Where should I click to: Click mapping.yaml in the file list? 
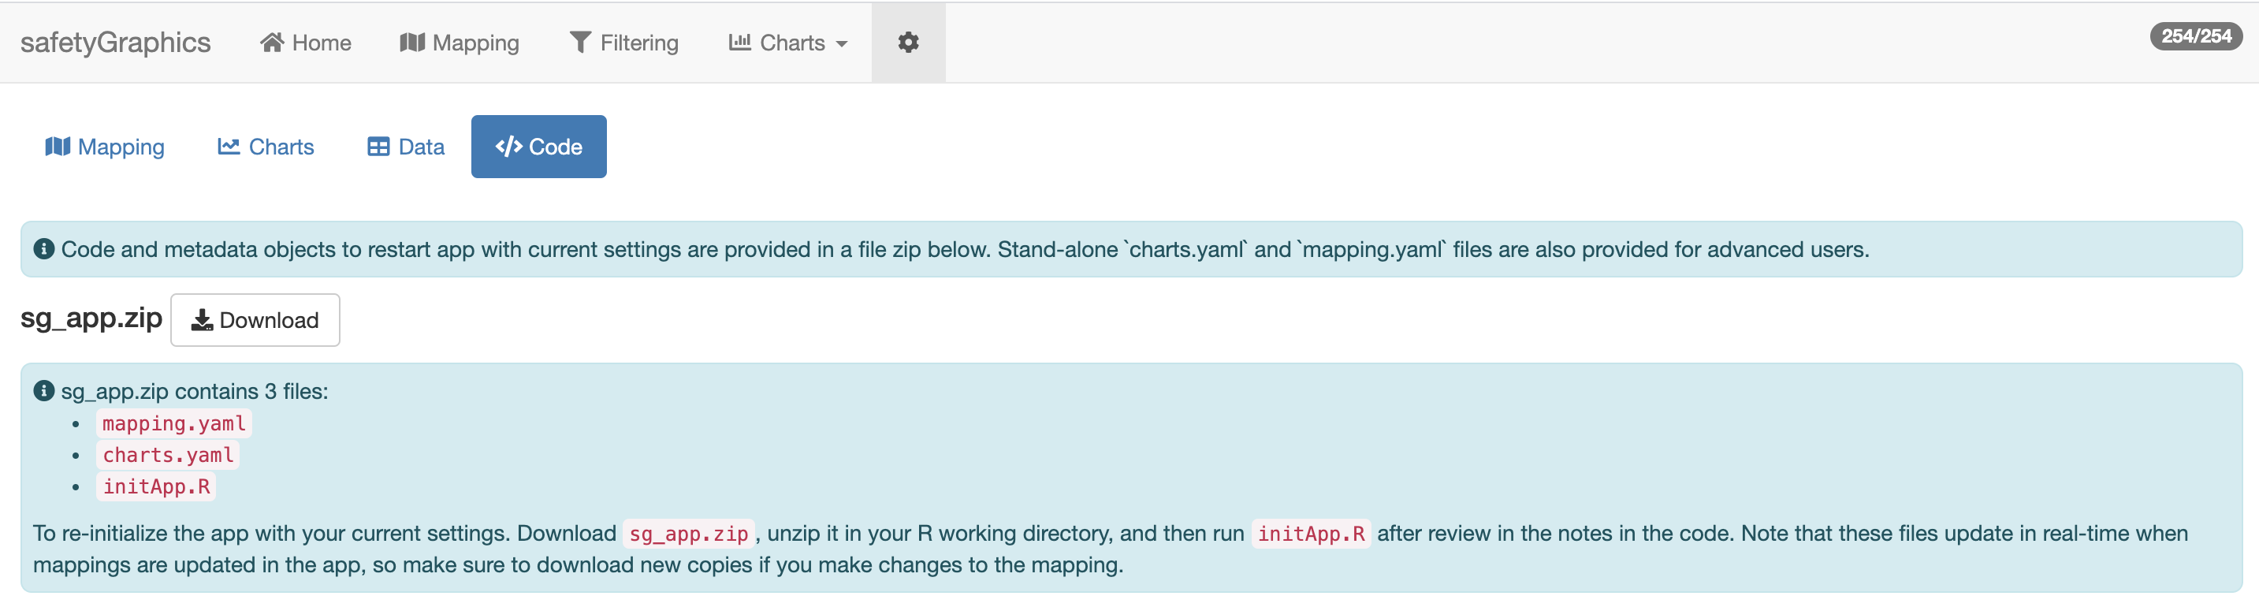click(173, 423)
